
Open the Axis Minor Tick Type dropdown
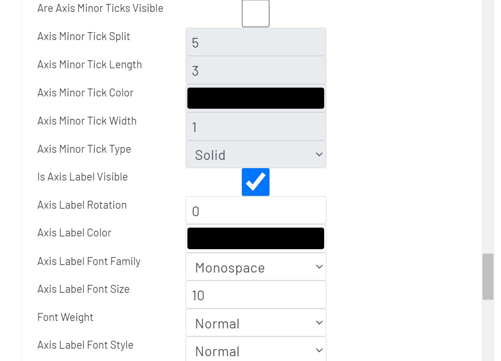[x=256, y=155]
